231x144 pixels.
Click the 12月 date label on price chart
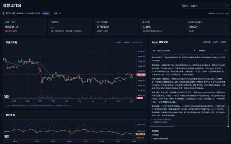[27, 101]
